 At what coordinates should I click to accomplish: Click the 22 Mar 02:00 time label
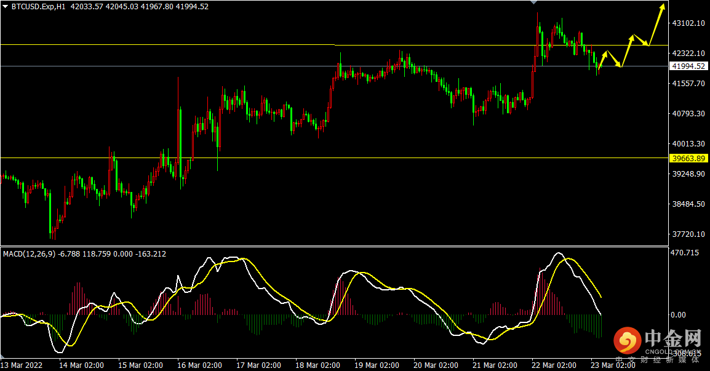click(x=554, y=365)
